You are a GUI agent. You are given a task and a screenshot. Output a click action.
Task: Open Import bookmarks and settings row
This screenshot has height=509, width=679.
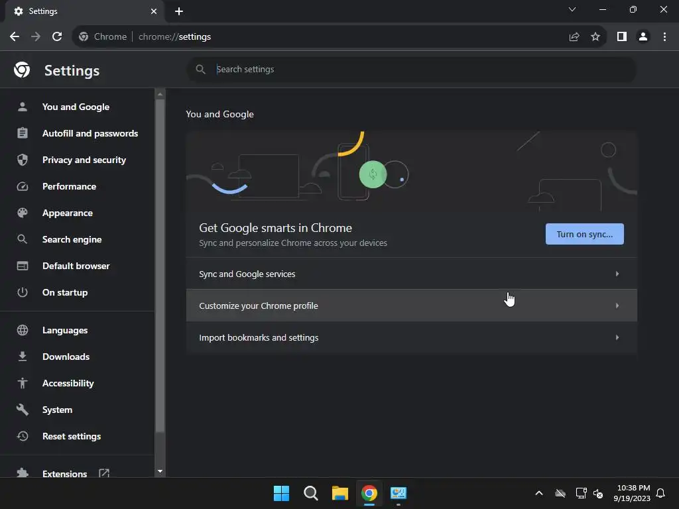point(411,337)
